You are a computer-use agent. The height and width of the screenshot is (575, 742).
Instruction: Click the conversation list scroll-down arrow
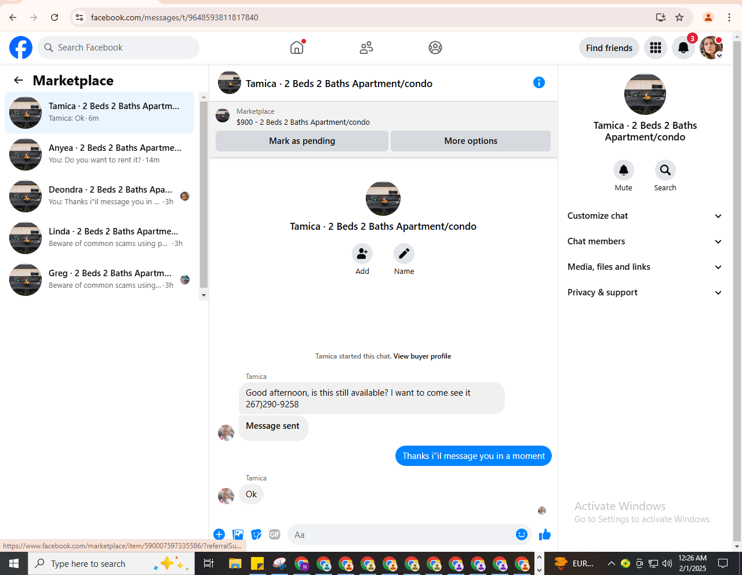(x=203, y=295)
